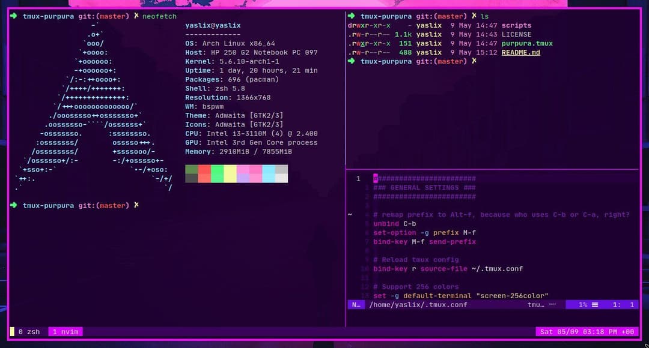Click the Arch Linux ASCII logo
The height and width of the screenshot is (348, 649).
tap(94, 107)
